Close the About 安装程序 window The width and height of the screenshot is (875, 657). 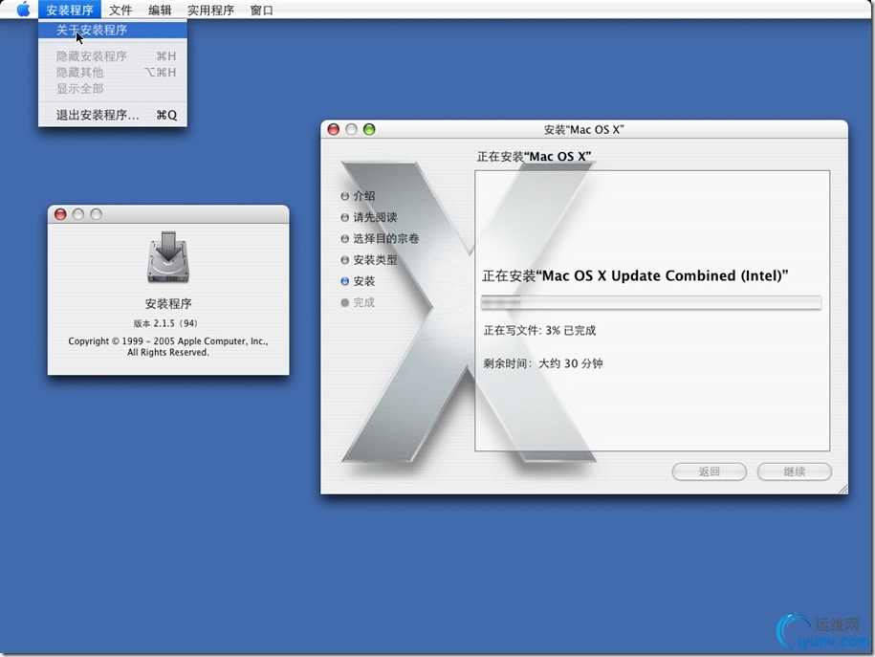coord(60,214)
